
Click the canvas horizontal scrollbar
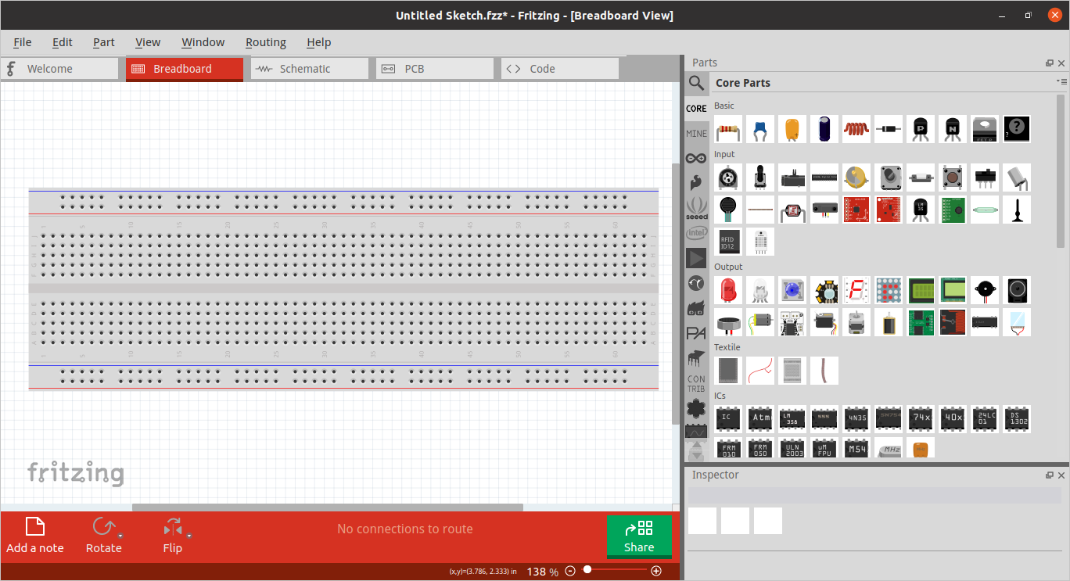coord(328,507)
